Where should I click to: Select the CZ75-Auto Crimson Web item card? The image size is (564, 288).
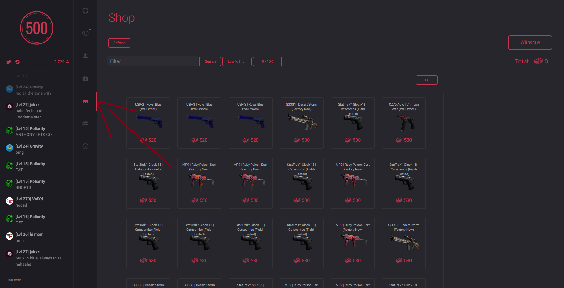click(404, 123)
